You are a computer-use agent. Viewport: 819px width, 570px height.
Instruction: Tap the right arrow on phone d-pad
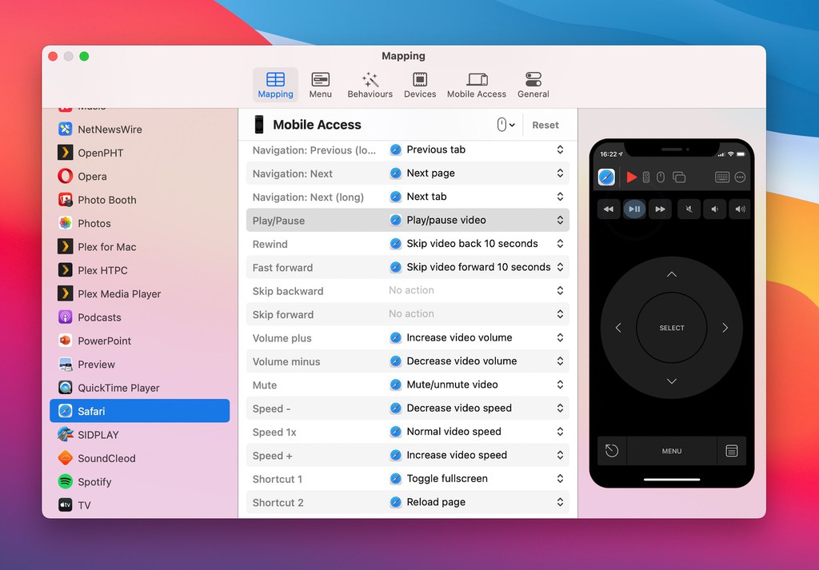click(x=725, y=328)
